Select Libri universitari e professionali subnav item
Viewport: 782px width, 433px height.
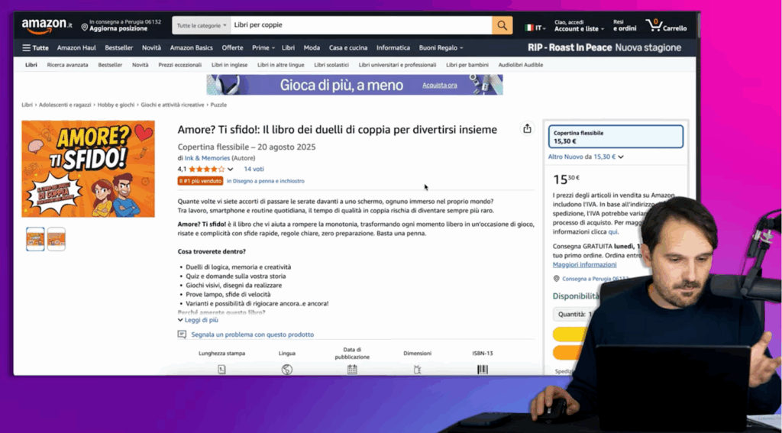coord(397,65)
